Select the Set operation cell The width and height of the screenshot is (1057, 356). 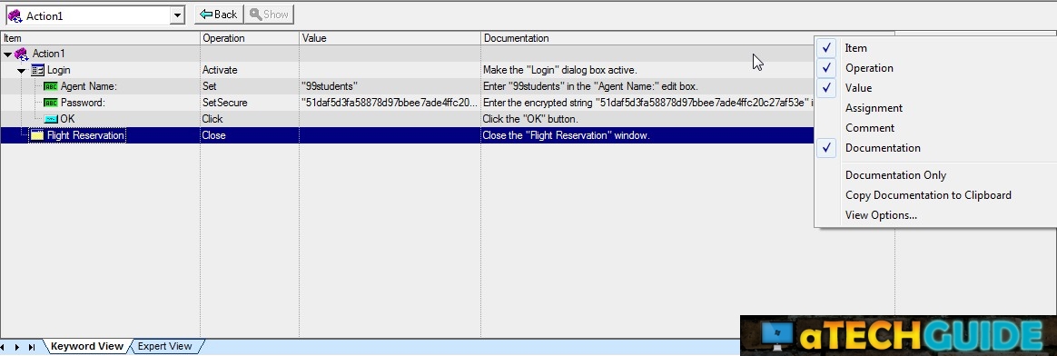[250, 86]
